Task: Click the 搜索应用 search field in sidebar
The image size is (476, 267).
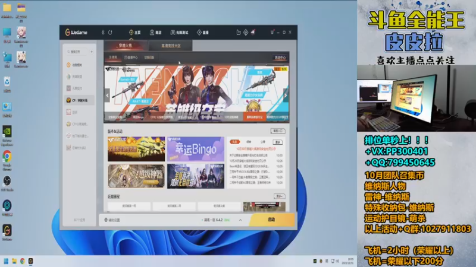Action: point(77,52)
